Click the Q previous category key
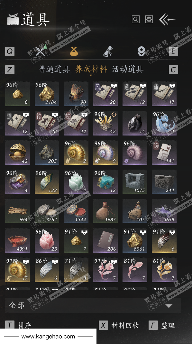The width and height of the screenshot is (192, 344). 10,51
